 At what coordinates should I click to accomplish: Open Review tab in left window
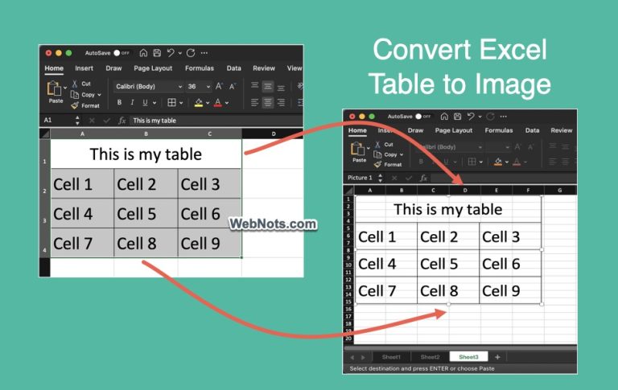264,68
